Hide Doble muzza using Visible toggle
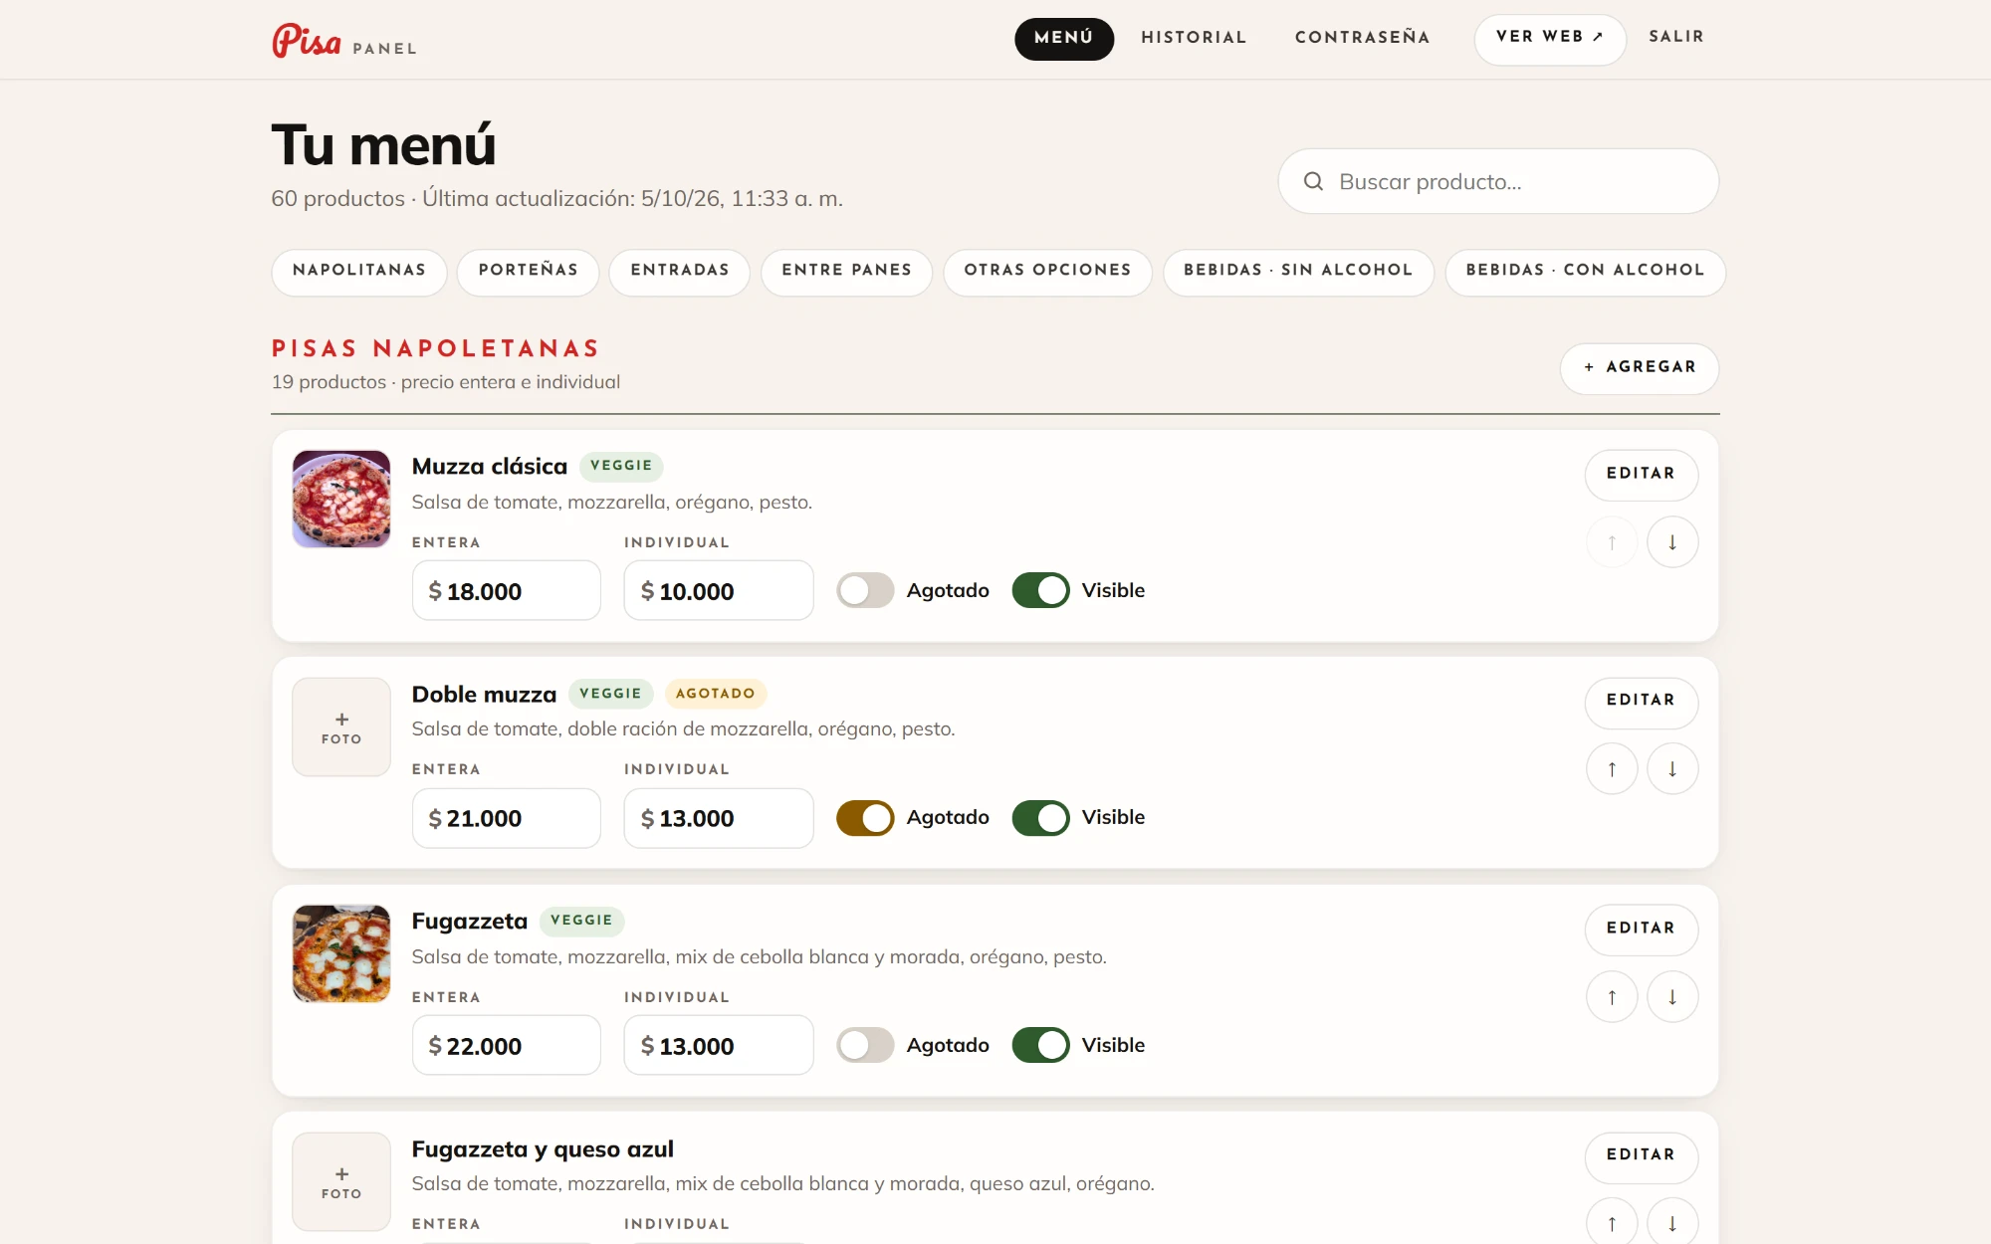Image resolution: width=1991 pixels, height=1244 pixels. coord(1040,818)
